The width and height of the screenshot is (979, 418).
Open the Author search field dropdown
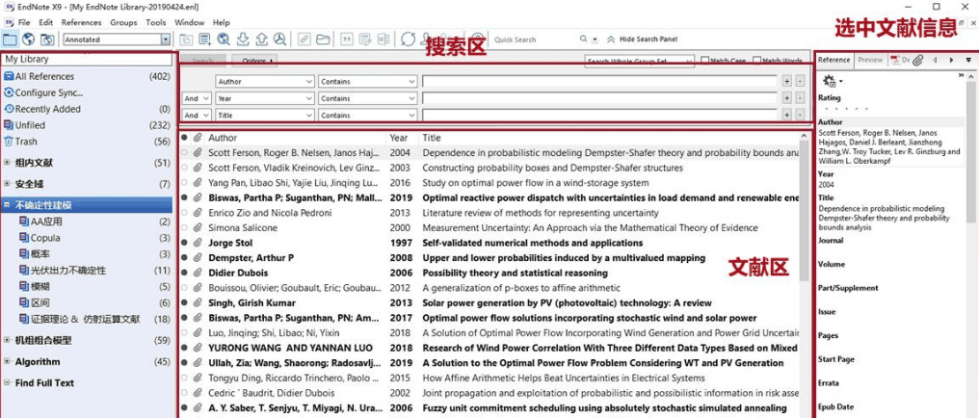[265, 81]
